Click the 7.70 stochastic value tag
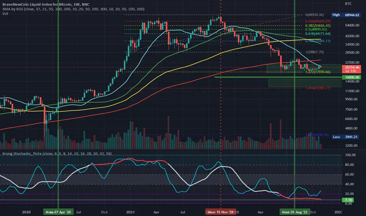Viewport: 366px width, 216px height. 348,200
